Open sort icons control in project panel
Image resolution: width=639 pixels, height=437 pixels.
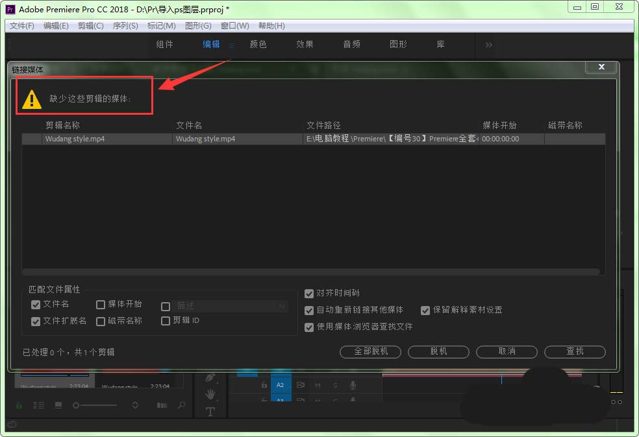pyautogui.click(x=135, y=405)
